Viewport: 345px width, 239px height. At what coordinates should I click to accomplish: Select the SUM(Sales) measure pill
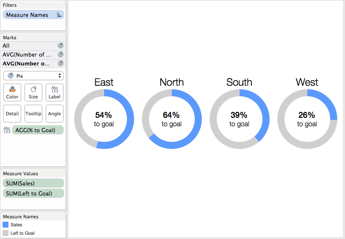point(33,183)
